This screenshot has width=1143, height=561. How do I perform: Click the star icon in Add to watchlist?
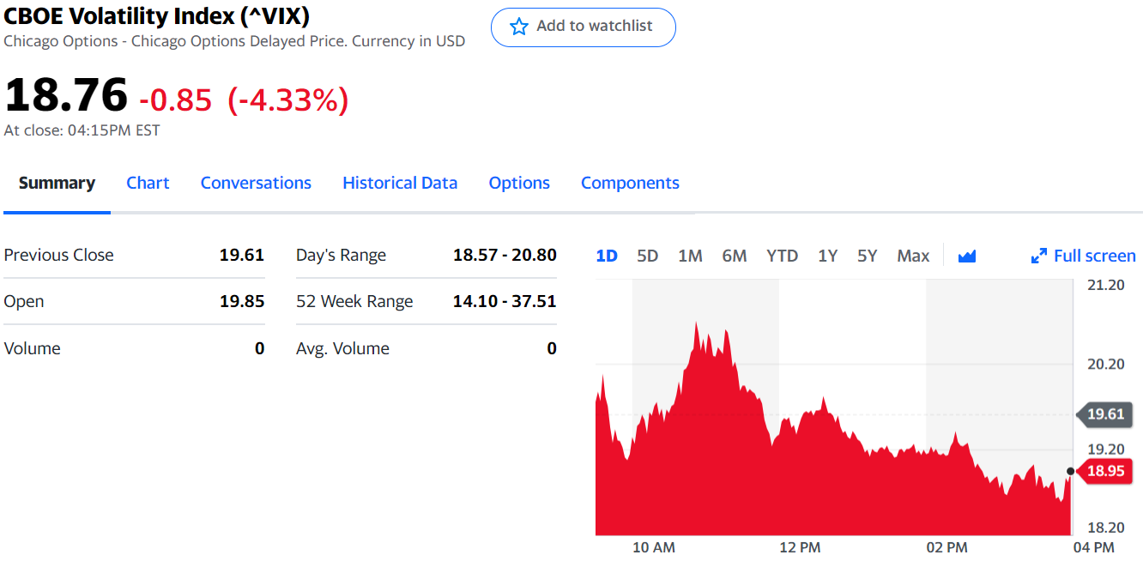point(519,27)
